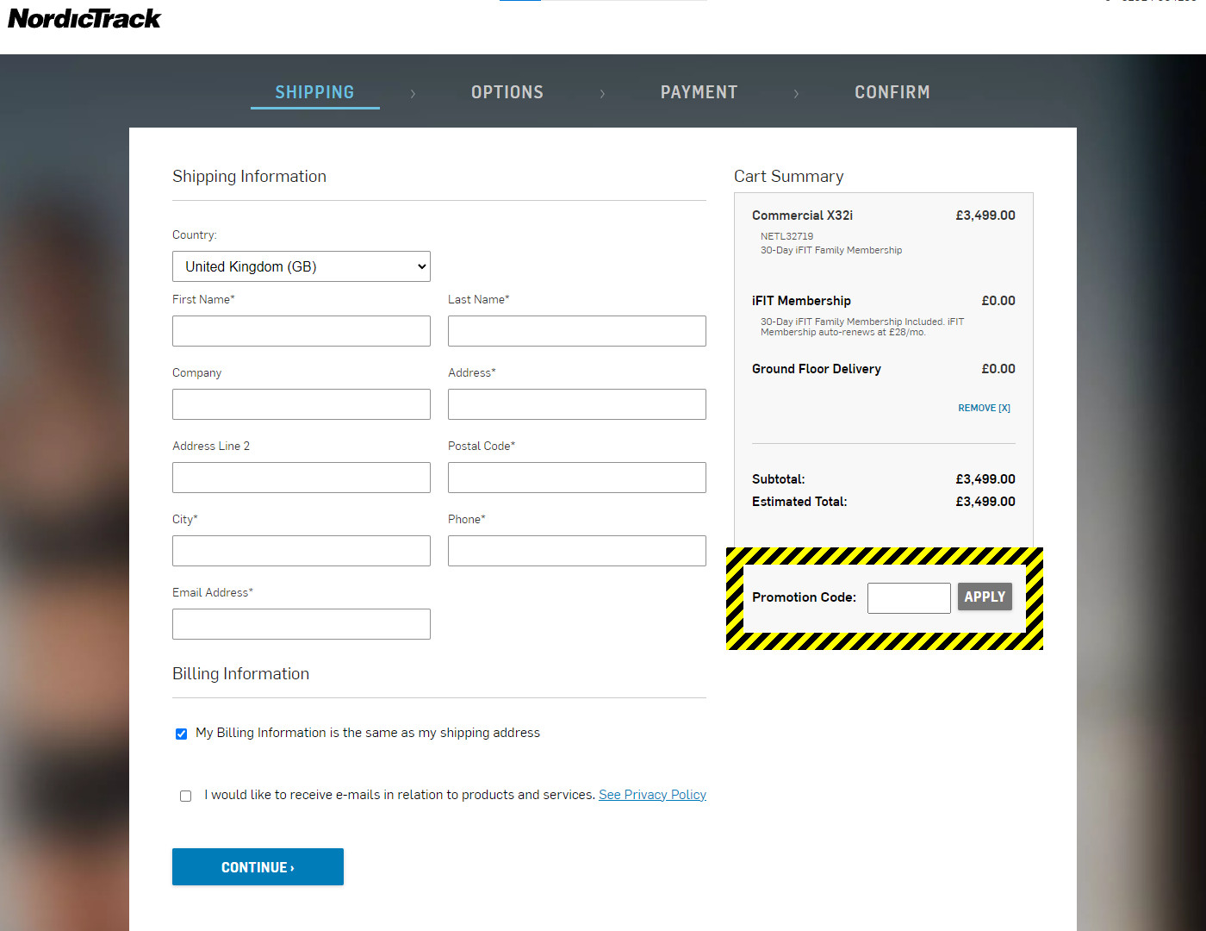Focus the Phone input field
Image resolution: width=1206 pixels, height=931 pixels.
[577, 551]
